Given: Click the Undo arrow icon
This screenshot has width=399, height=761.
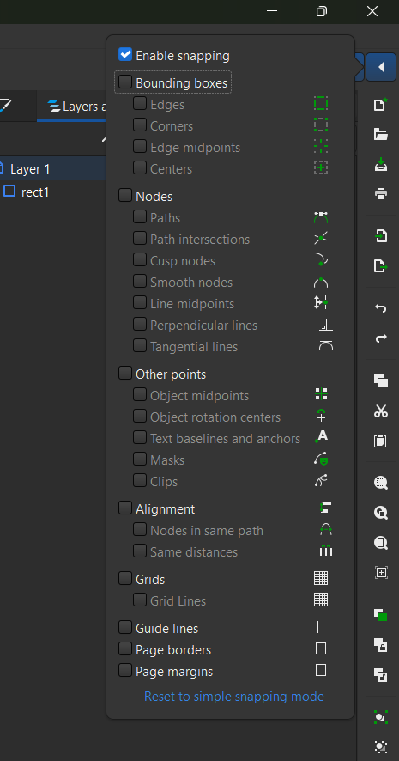Looking at the screenshot, I should [381, 307].
